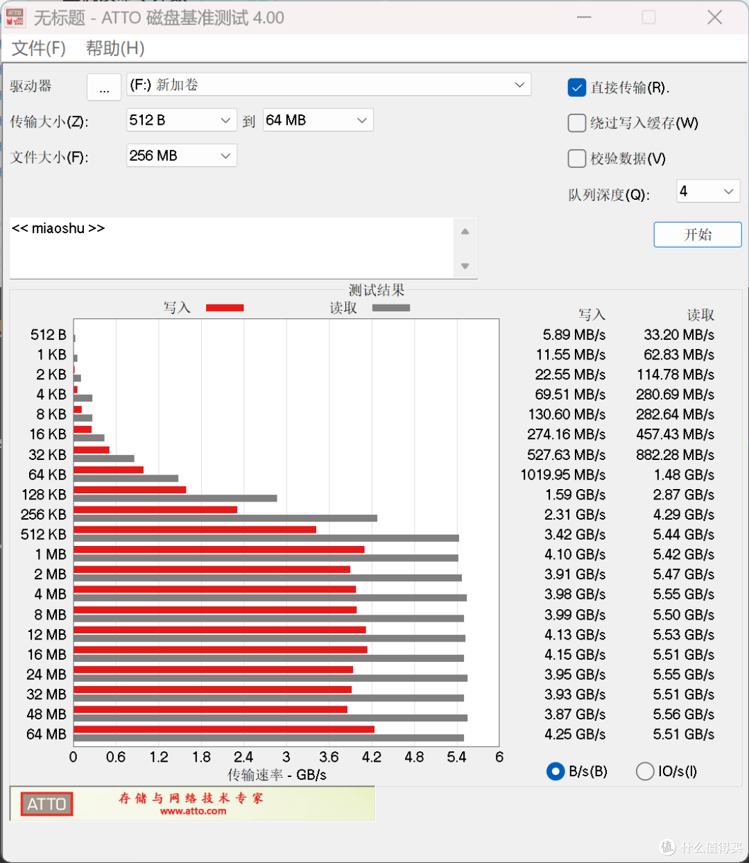Enable 校验数据(V) checkbox
Image resolution: width=749 pixels, height=863 pixels.
[577, 158]
